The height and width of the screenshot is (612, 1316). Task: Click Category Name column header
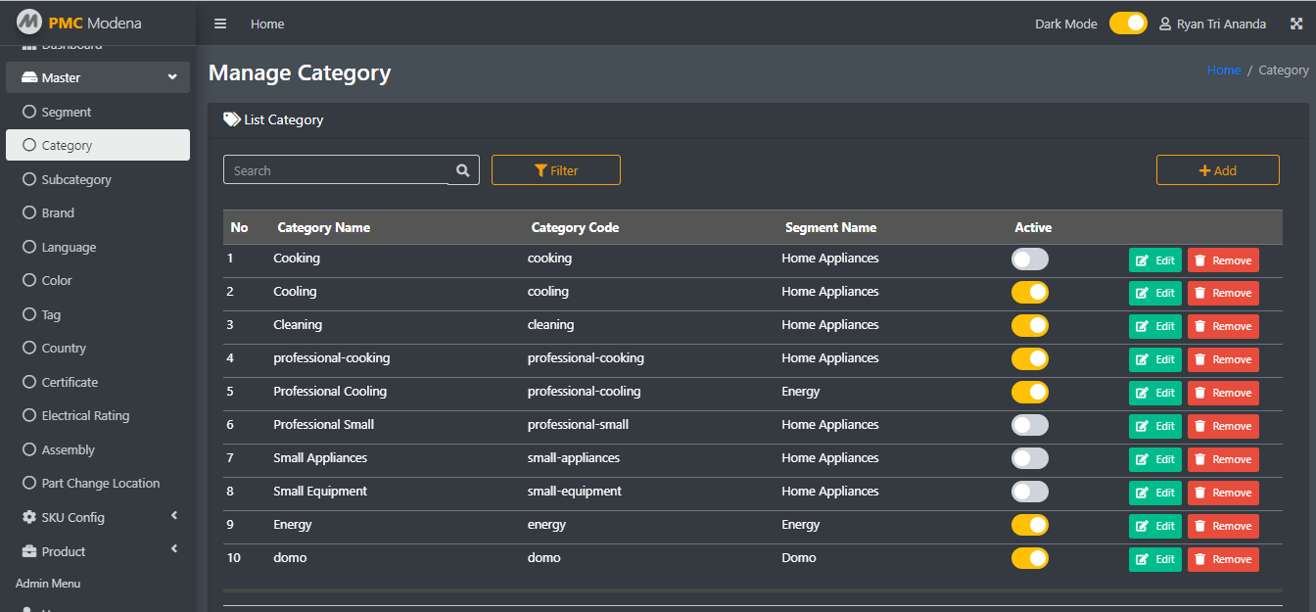324,227
